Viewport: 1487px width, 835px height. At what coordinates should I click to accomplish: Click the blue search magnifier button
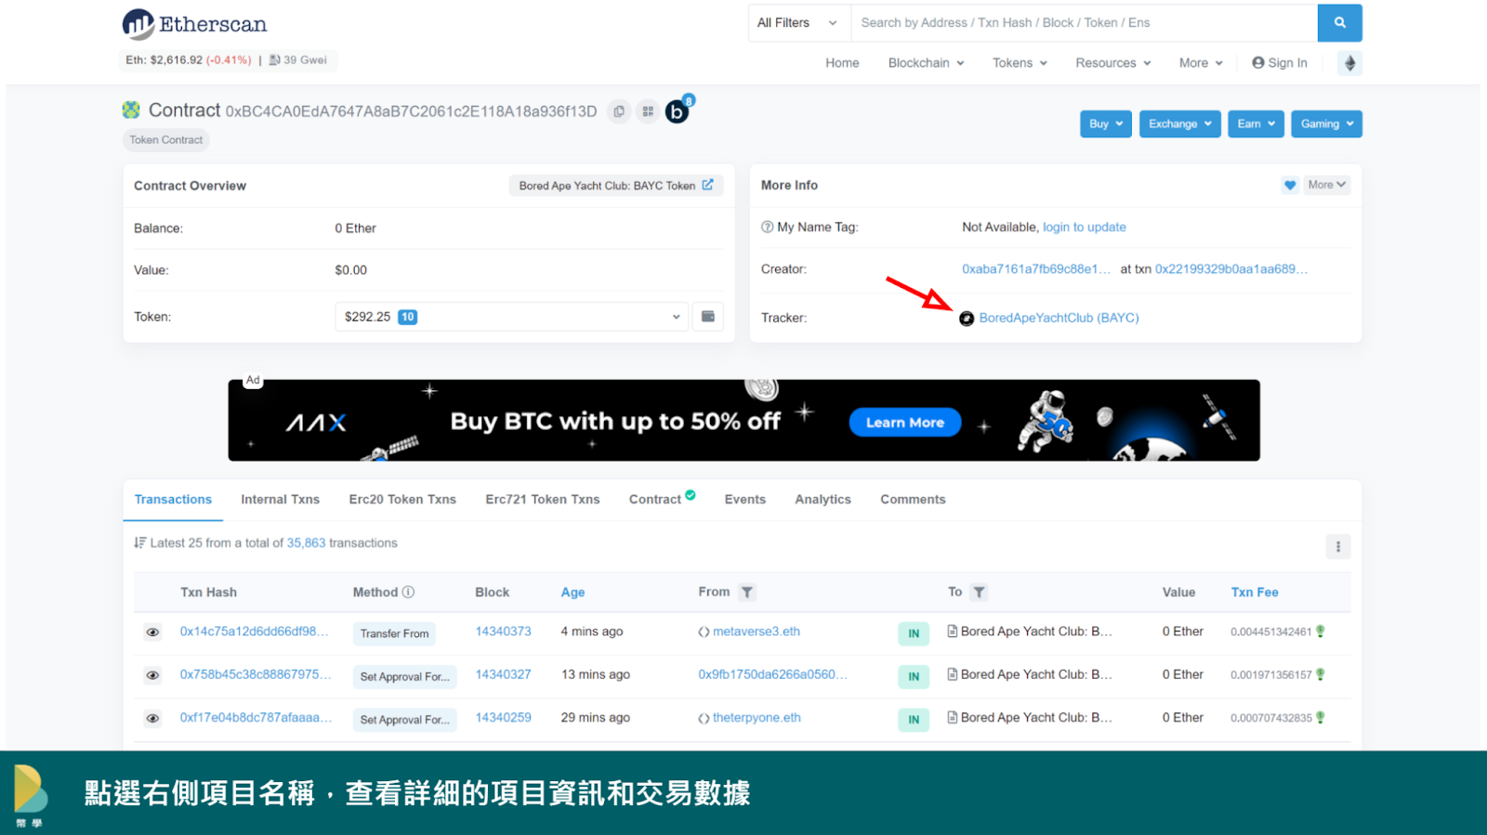(1339, 23)
